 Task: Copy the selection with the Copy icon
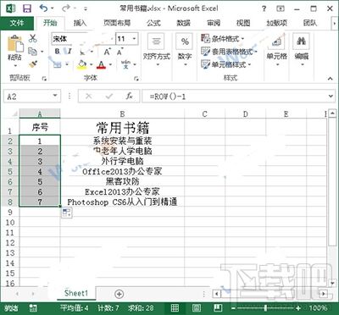coord(32,52)
